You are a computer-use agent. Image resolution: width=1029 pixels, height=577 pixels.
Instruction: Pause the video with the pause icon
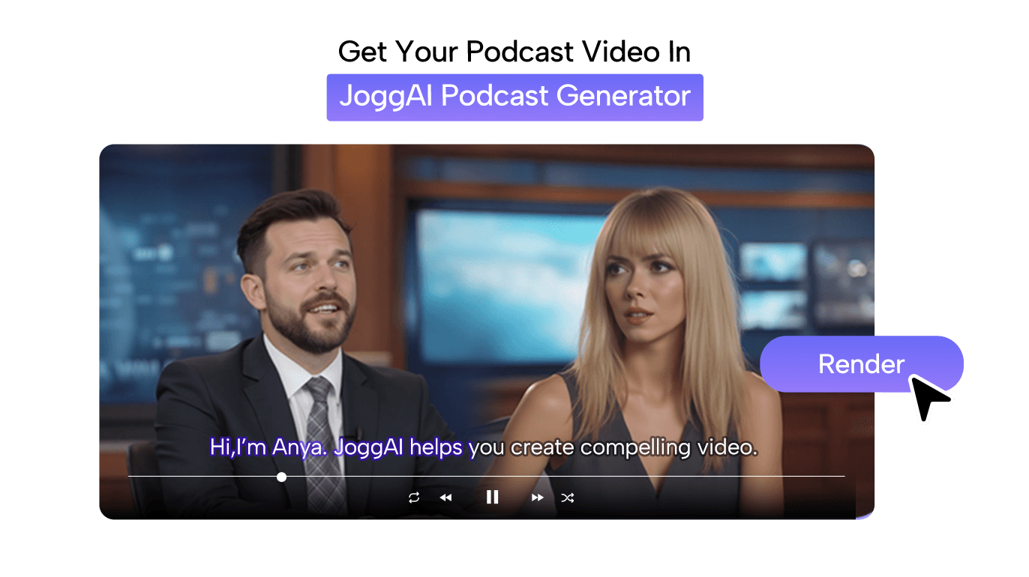coord(492,497)
